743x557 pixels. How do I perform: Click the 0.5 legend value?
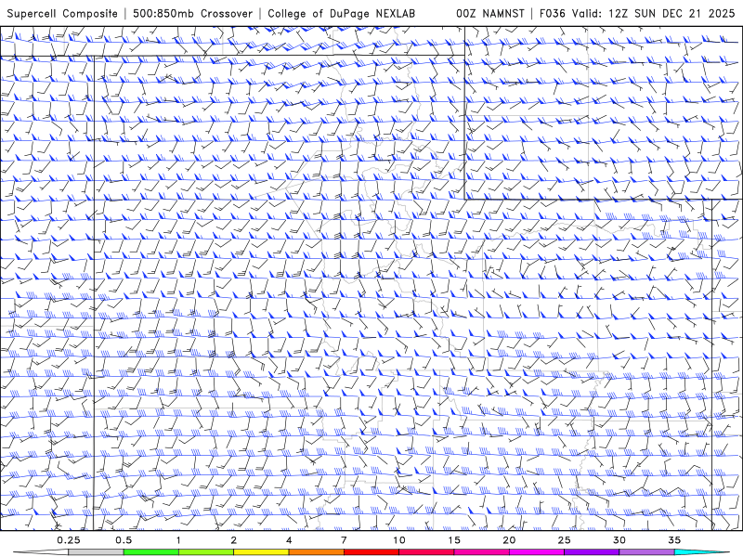click(124, 540)
